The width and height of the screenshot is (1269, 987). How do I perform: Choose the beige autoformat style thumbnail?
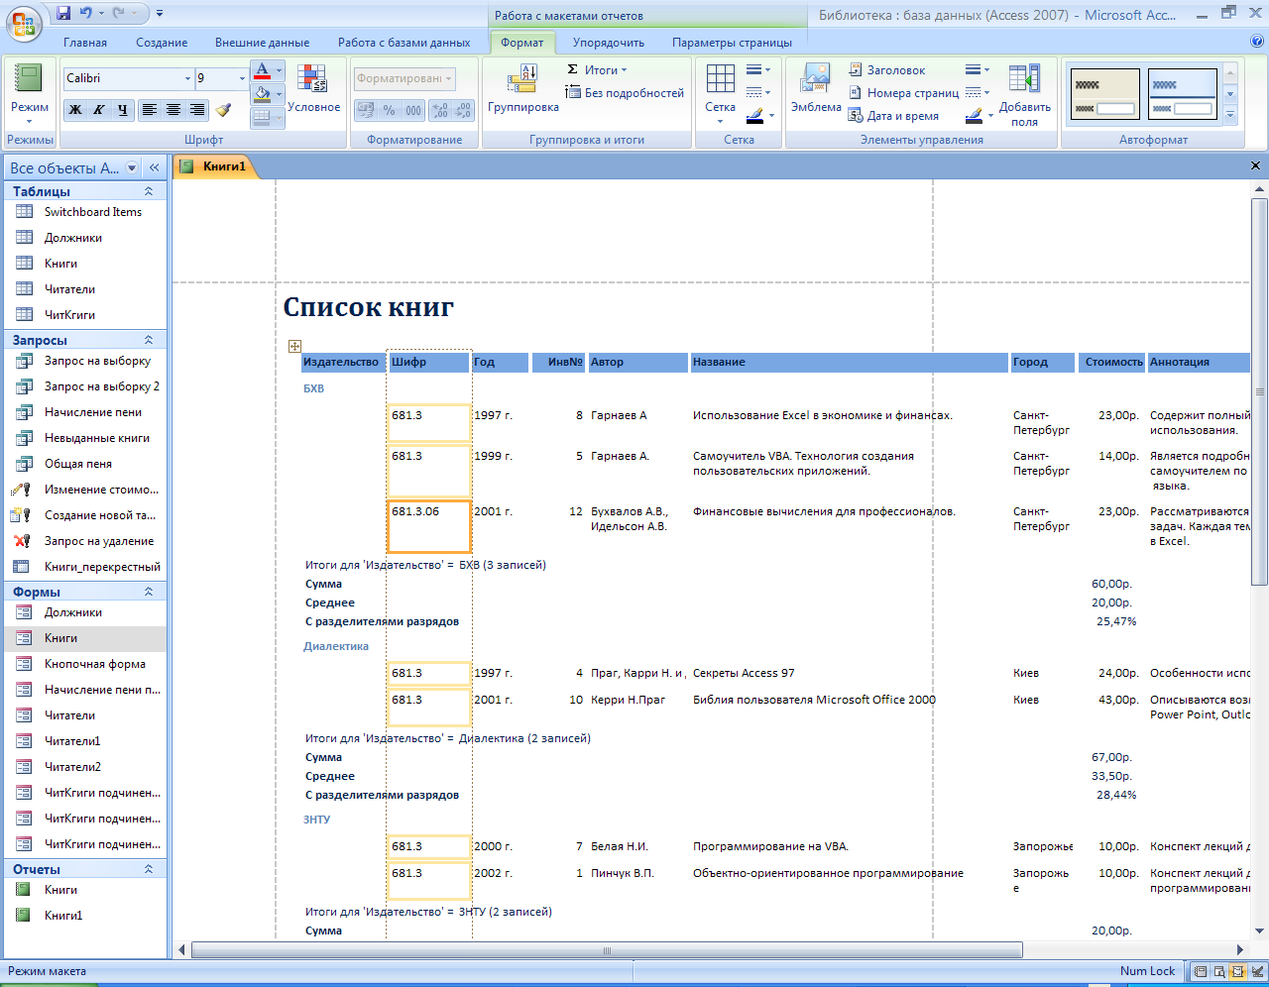coord(1105,94)
